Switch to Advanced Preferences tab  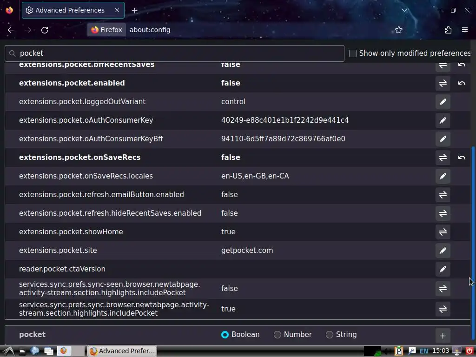tap(73, 10)
